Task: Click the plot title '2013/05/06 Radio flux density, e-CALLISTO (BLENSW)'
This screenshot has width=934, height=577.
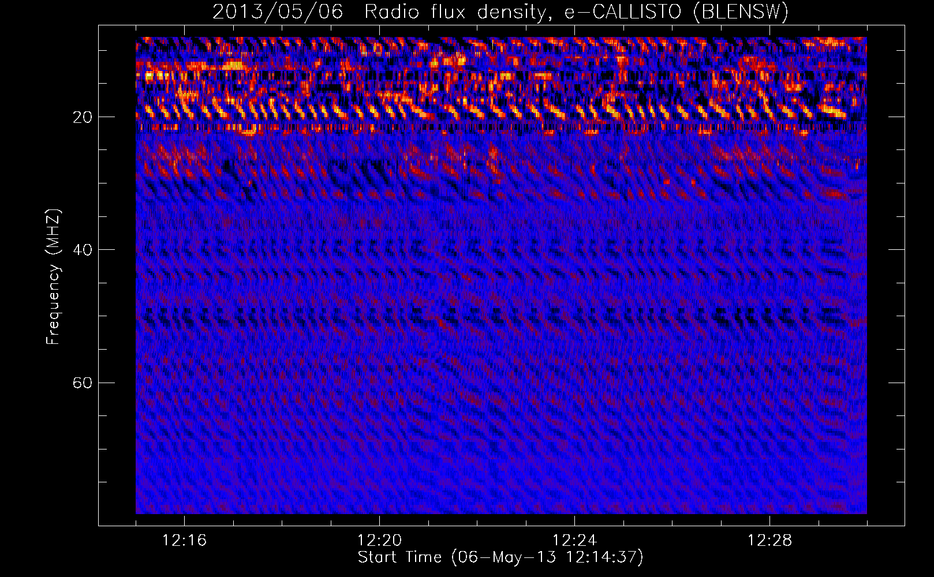Action: click(x=500, y=12)
